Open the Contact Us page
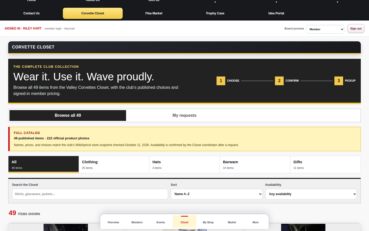Viewport: 369px width, 231px height. [32, 13]
